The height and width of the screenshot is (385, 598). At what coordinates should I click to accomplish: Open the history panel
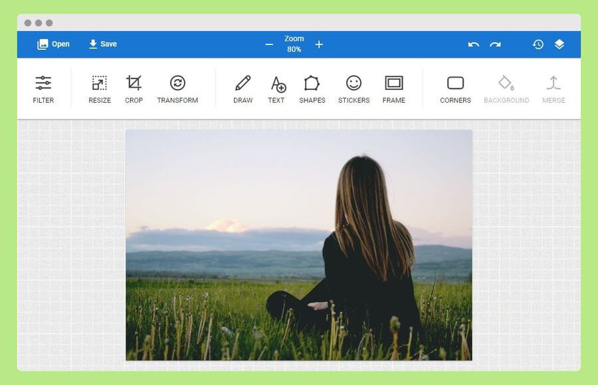538,44
